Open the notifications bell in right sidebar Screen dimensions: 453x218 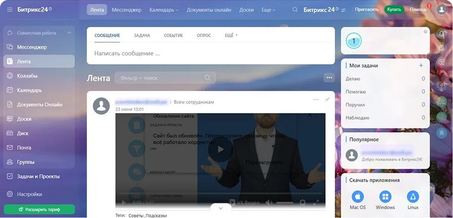[441, 33]
